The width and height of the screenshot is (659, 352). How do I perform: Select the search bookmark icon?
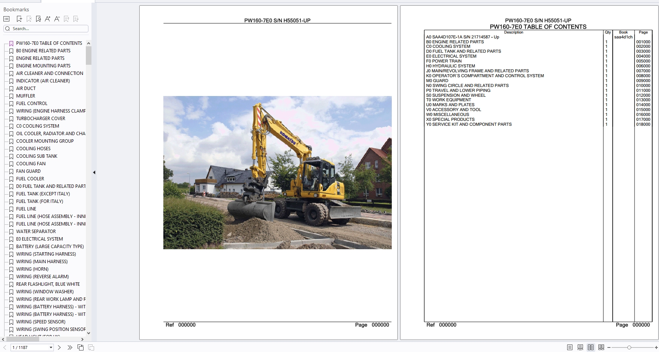pyautogui.click(x=38, y=18)
